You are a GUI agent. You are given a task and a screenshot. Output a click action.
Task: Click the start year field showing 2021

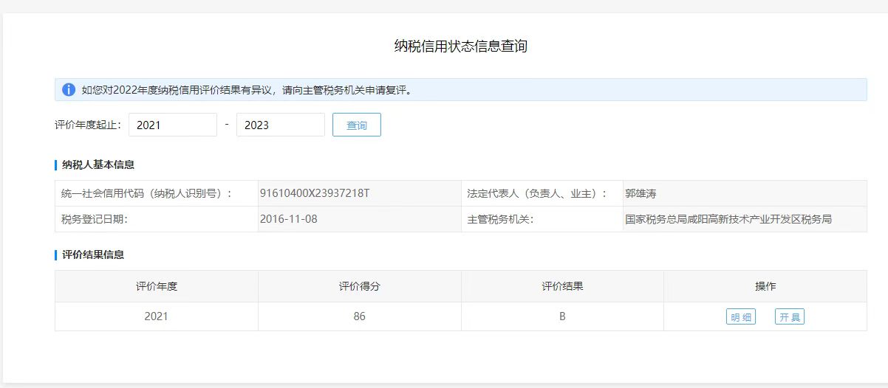point(173,125)
